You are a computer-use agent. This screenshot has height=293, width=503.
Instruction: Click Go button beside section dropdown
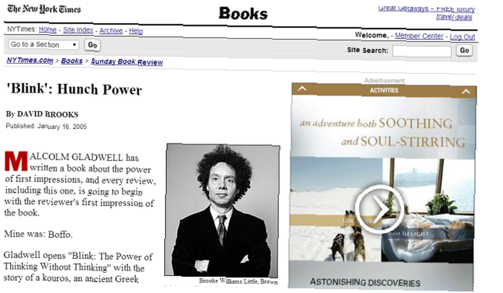[x=93, y=45]
